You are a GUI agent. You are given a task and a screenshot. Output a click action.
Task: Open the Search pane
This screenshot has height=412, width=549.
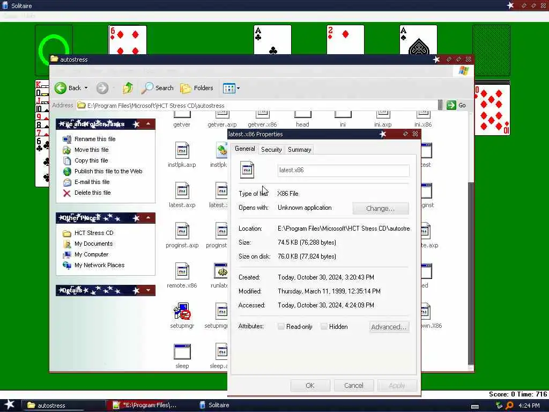(157, 88)
